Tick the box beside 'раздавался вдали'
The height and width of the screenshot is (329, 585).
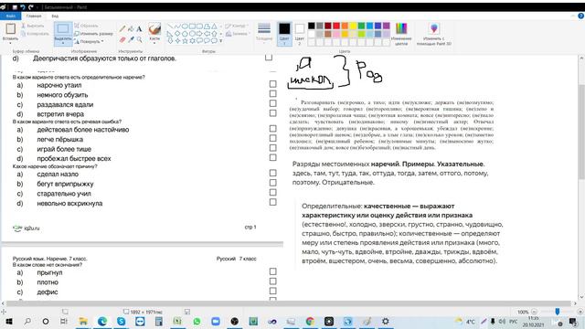(272, 103)
